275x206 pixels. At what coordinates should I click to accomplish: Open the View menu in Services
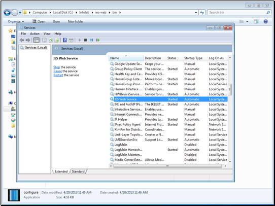(x=47, y=33)
